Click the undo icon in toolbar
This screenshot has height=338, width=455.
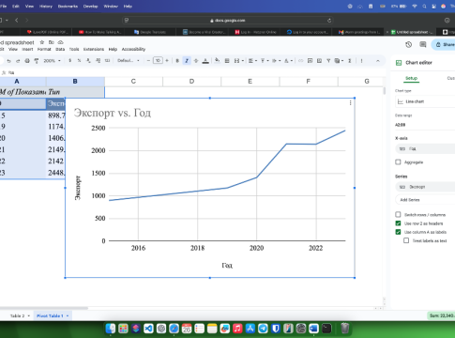pyautogui.click(x=8, y=61)
